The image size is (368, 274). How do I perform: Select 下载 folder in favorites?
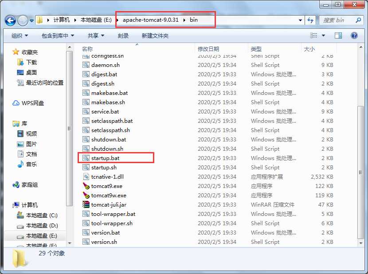click(31, 62)
